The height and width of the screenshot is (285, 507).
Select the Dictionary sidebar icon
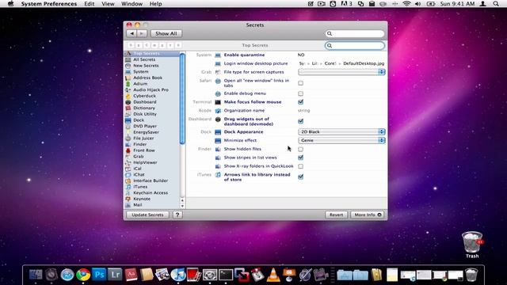(128, 108)
